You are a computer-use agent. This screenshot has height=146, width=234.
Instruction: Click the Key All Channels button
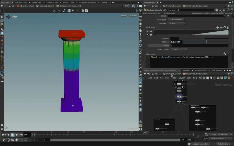pos(217,138)
